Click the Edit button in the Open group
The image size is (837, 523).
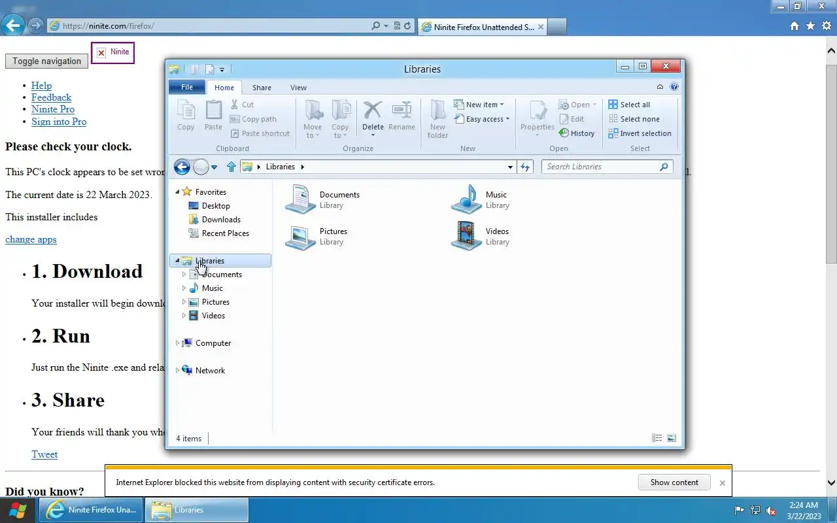(x=572, y=119)
